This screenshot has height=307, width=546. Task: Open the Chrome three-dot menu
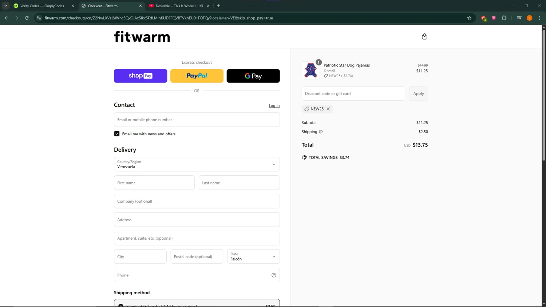540,18
